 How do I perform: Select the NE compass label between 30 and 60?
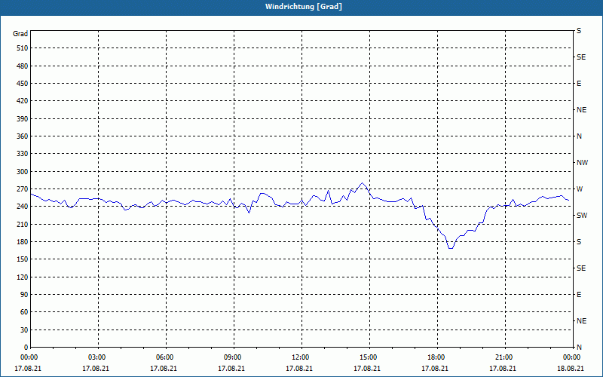point(581,321)
